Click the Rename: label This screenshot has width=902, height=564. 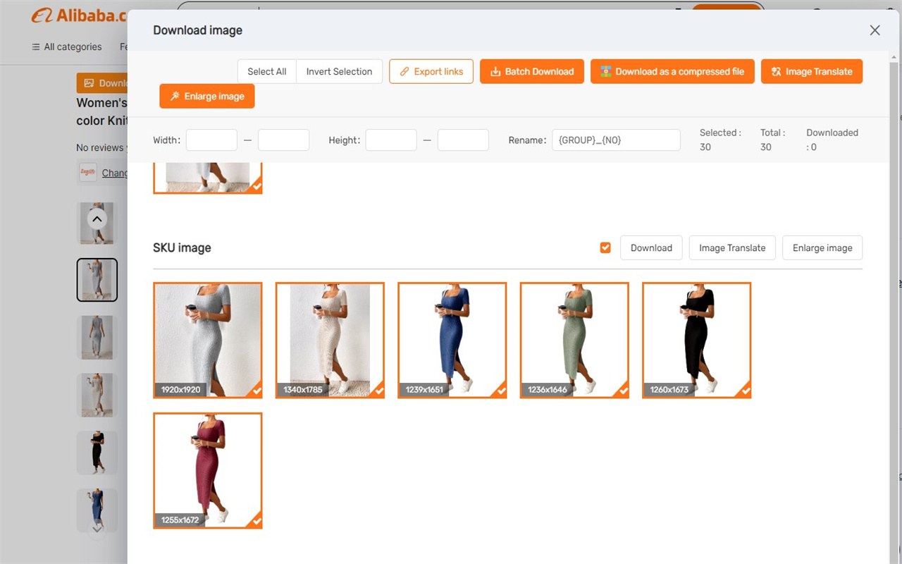(527, 140)
